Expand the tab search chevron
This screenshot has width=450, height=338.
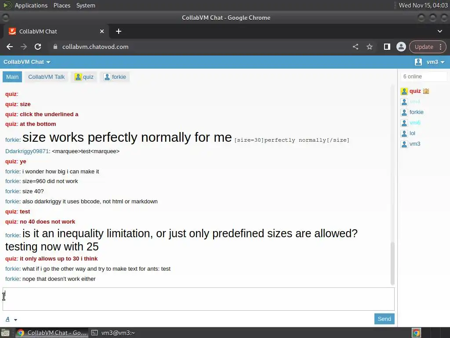pos(439,31)
